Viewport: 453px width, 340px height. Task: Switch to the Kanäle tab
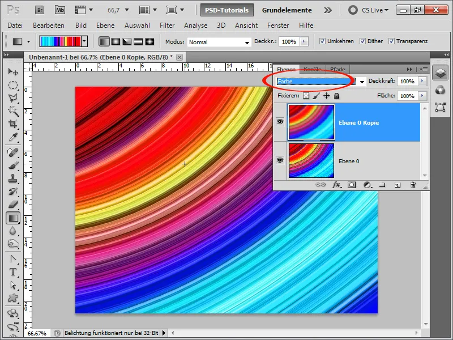click(x=313, y=69)
